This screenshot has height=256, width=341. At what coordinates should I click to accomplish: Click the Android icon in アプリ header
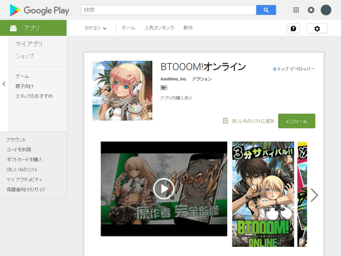[x=13, y=28]
